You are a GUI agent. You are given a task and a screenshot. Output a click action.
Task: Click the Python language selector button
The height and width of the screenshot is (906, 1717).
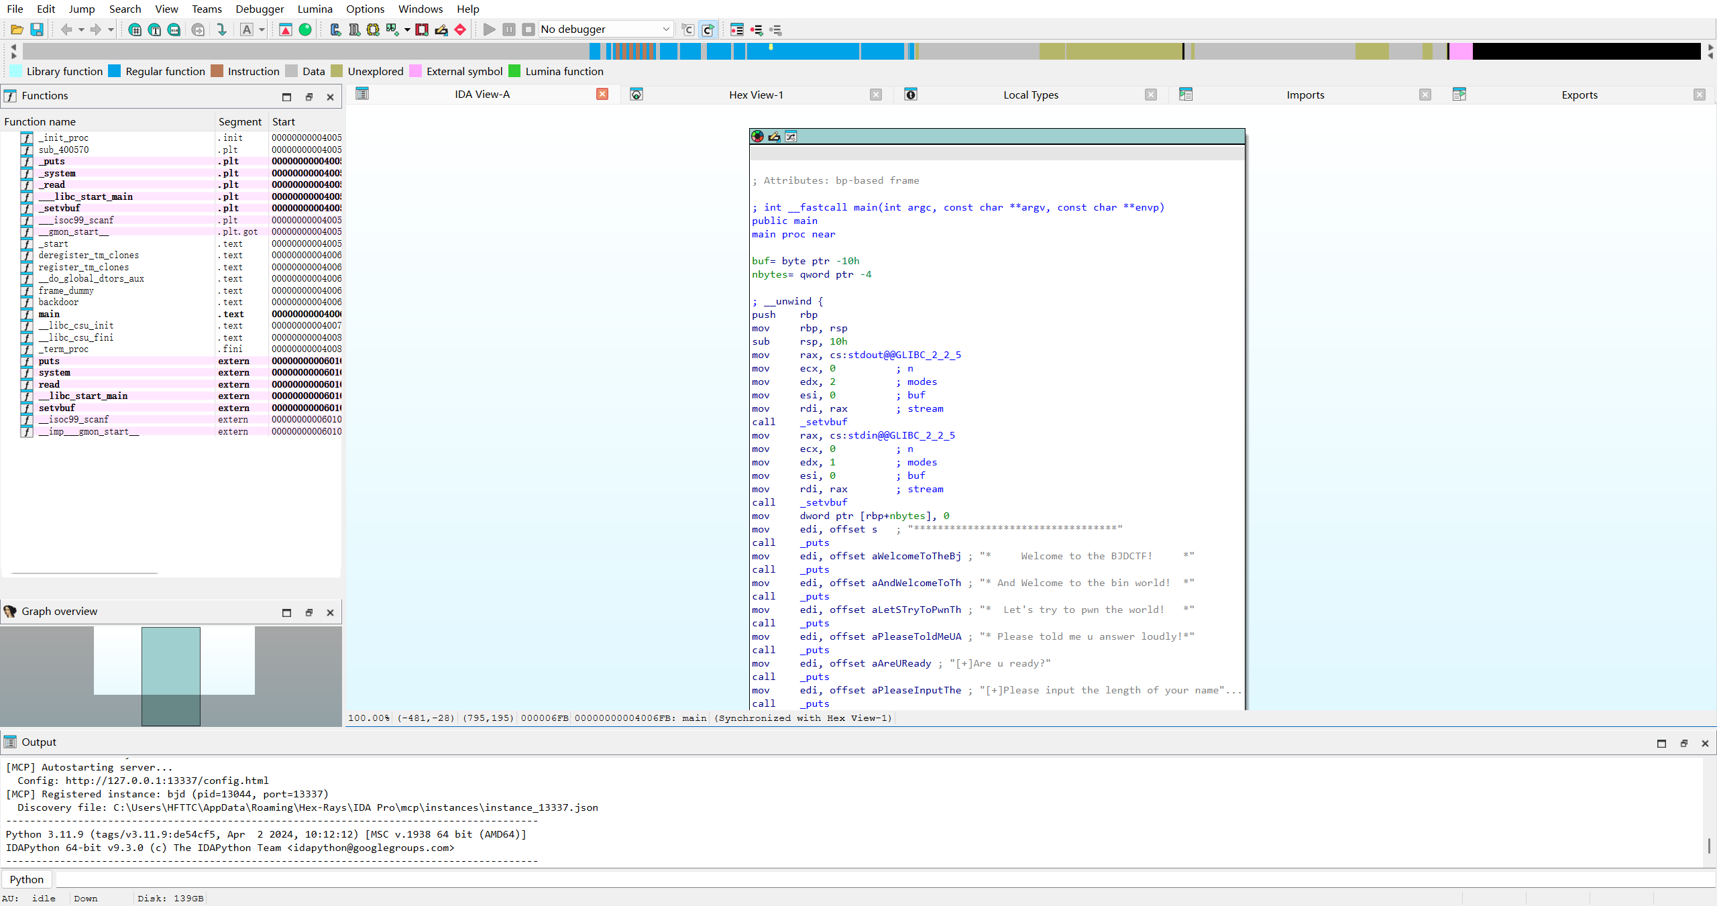coord(27,879)
